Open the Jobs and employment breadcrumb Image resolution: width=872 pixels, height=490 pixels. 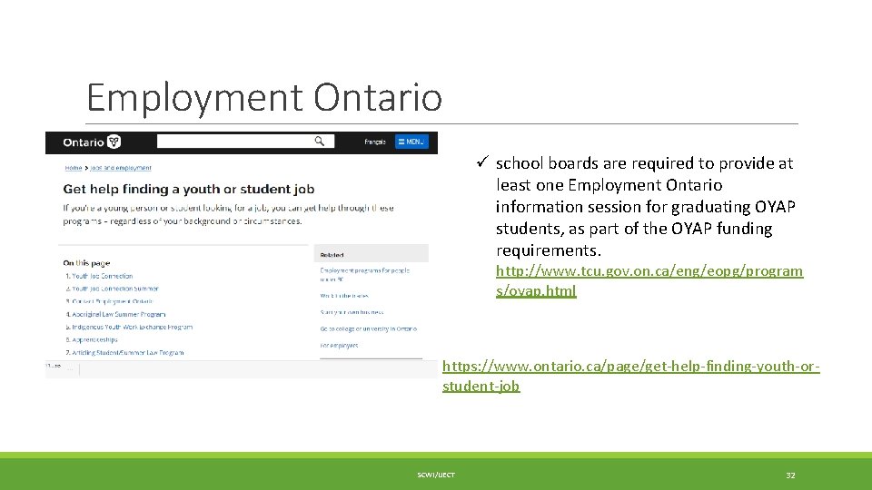click(121, 168)
